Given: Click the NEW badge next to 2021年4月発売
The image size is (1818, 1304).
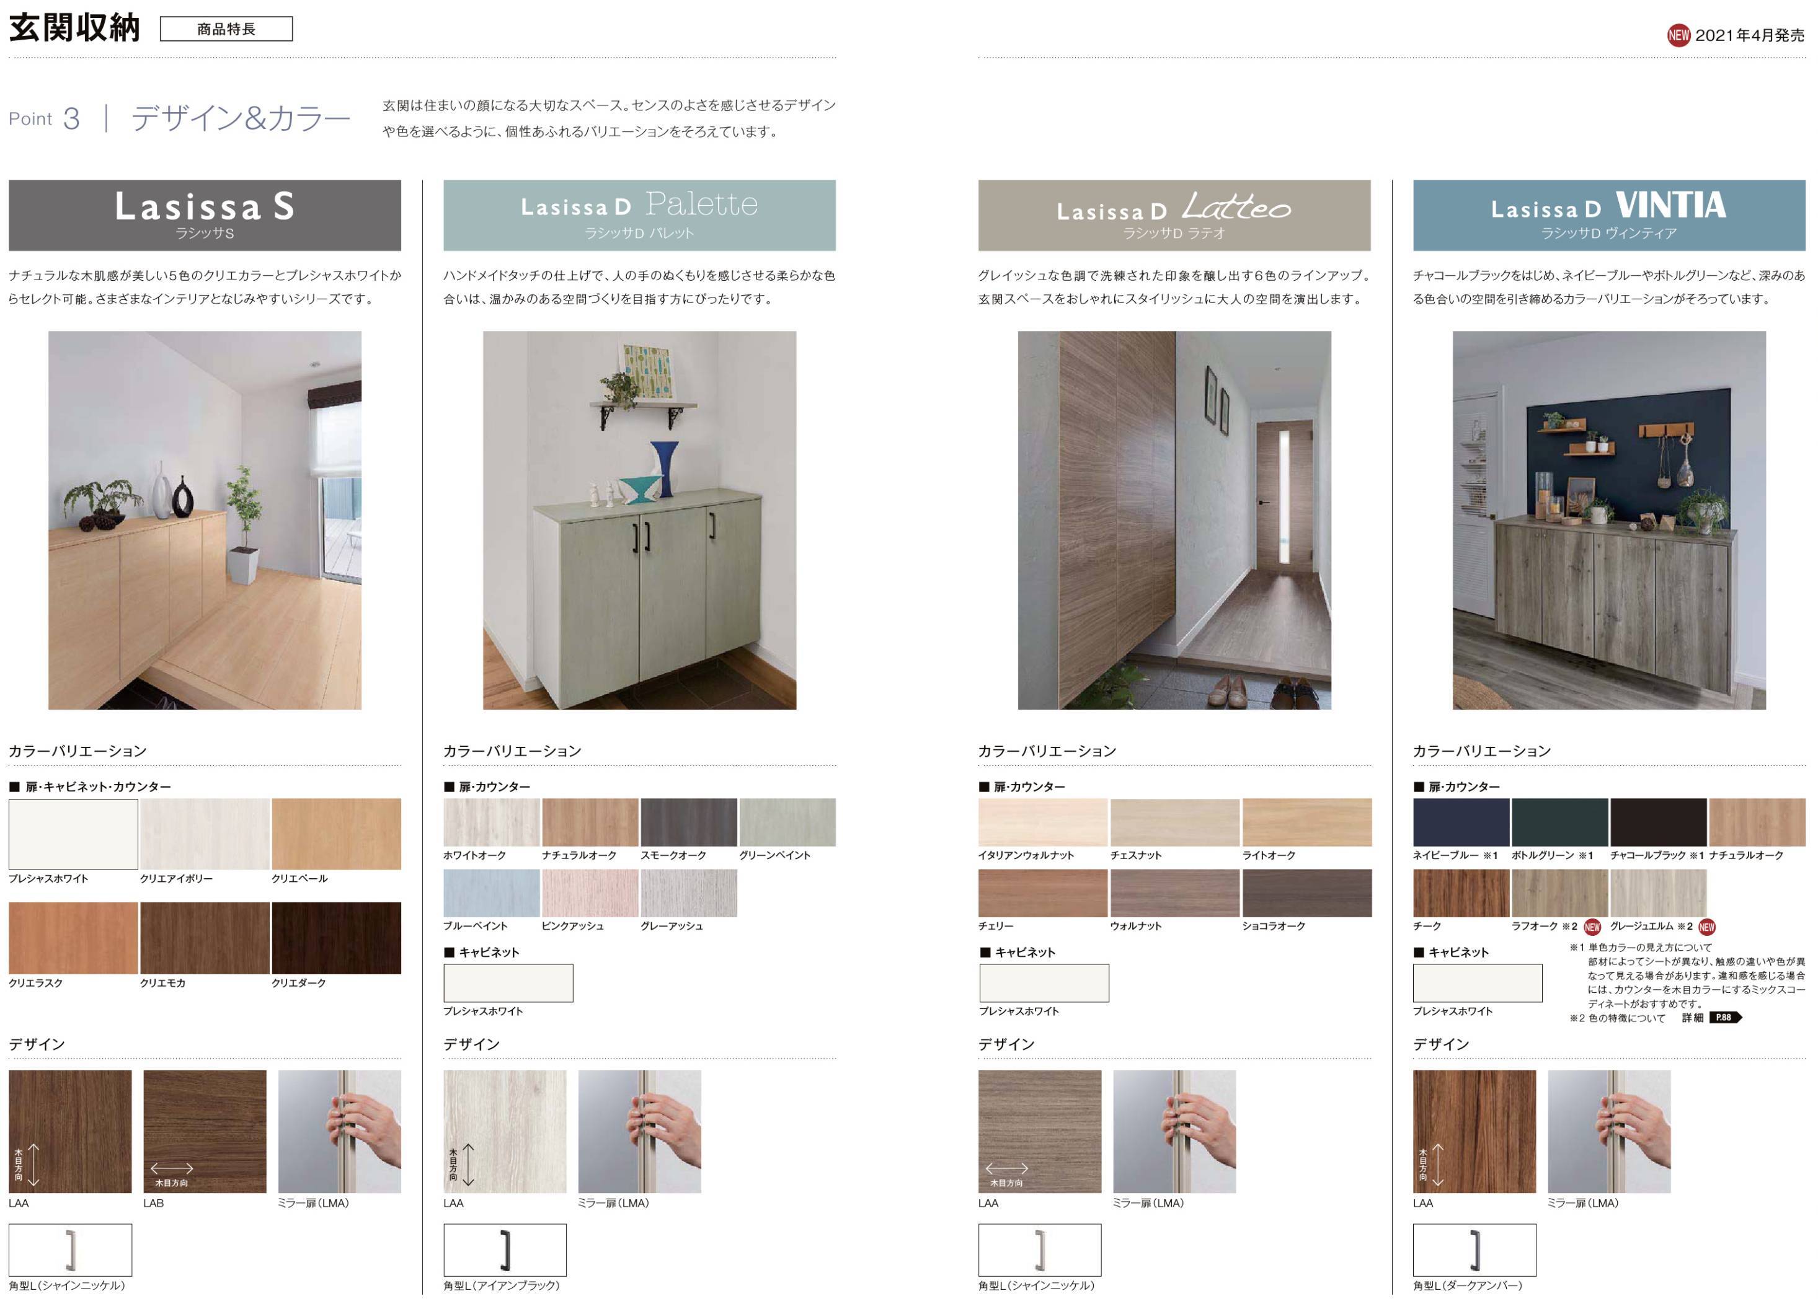Looking at the screenshot, I should [1678, 35].
